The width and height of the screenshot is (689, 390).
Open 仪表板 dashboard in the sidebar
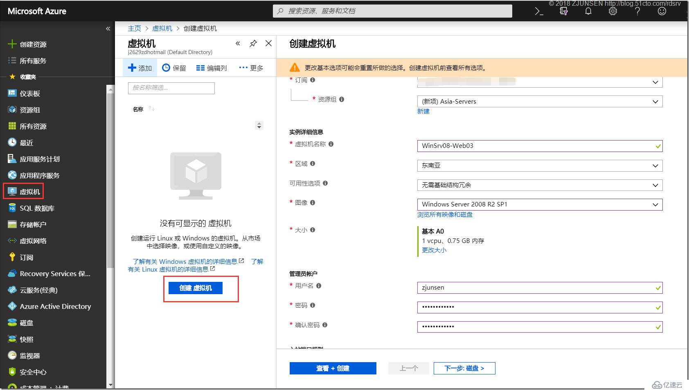click(25, 93)
